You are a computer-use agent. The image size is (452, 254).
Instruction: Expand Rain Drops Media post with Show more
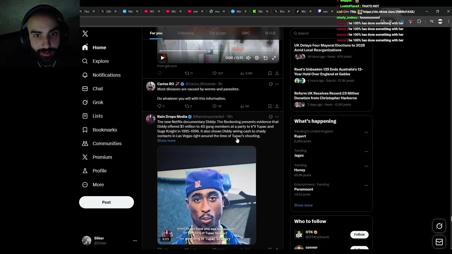[x=166, y=141]
